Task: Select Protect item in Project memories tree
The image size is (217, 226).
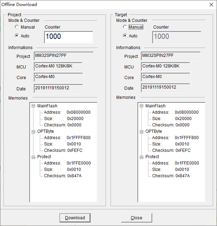Action: [44, 157]
